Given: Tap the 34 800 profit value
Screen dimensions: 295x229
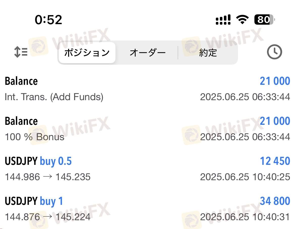Looking at the screenshot, I should click(x=275, y=201).
